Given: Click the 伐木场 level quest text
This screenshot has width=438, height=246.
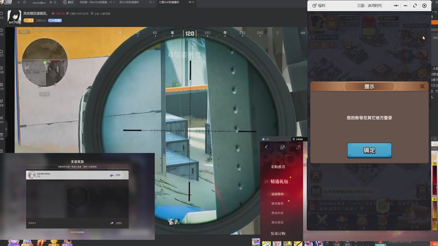Looking at the screenshot, I should pyautogui.click(x=348, y=192).
